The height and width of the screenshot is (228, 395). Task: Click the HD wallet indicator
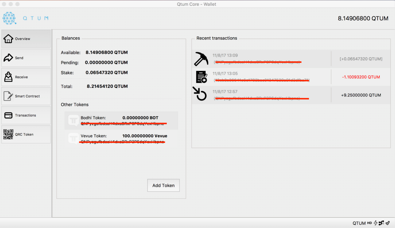(369, 223)
